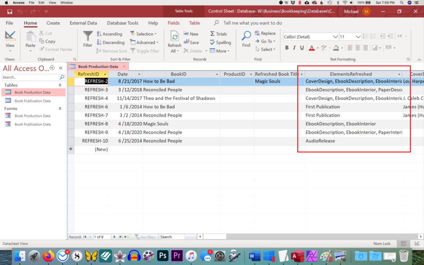
Task: Click the horizontal scrollbar right arrow
Action: coord(420,237)
